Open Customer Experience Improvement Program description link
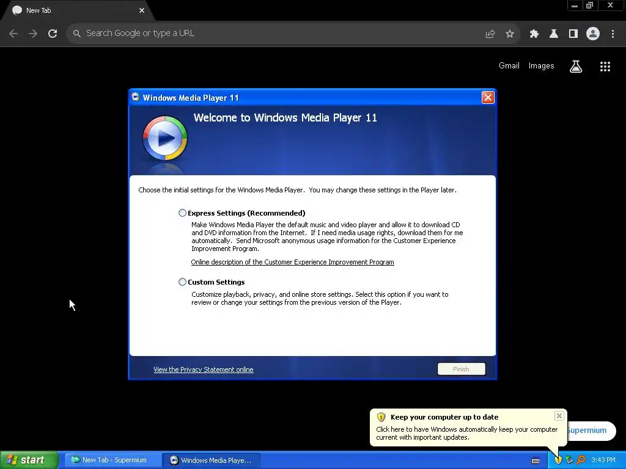The width and height of the screenshot is (626, 469). point(292,262)
